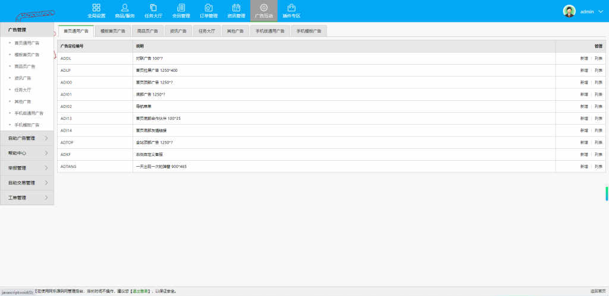
Task: Open the 商品/服务 person icon in top navigation
Action: (x=125, y=7)
